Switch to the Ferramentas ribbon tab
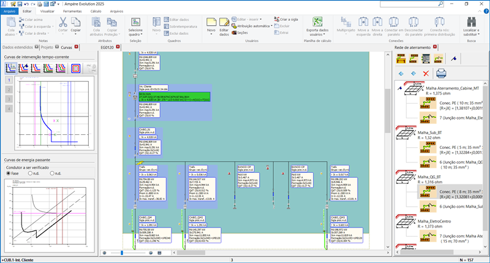This screenshot has width=490, height=263. [x=72, y=11]
